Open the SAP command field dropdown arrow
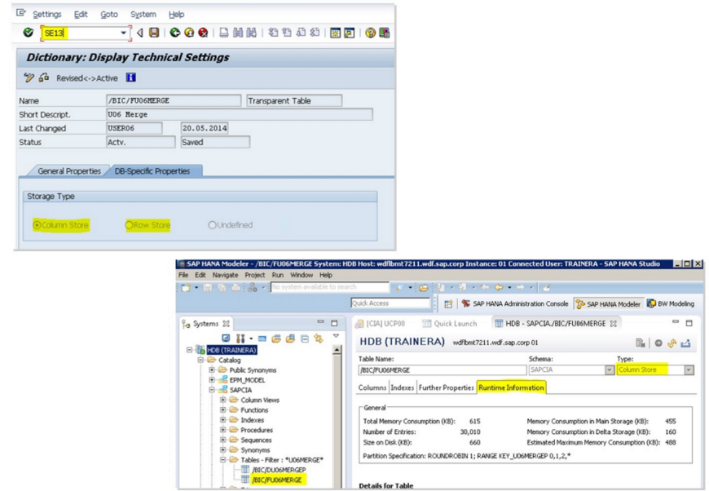This screenshot has width=709, height=491. coord(123,33)
